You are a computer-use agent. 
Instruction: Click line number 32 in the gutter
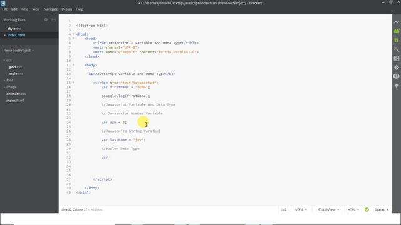(68, 157)
